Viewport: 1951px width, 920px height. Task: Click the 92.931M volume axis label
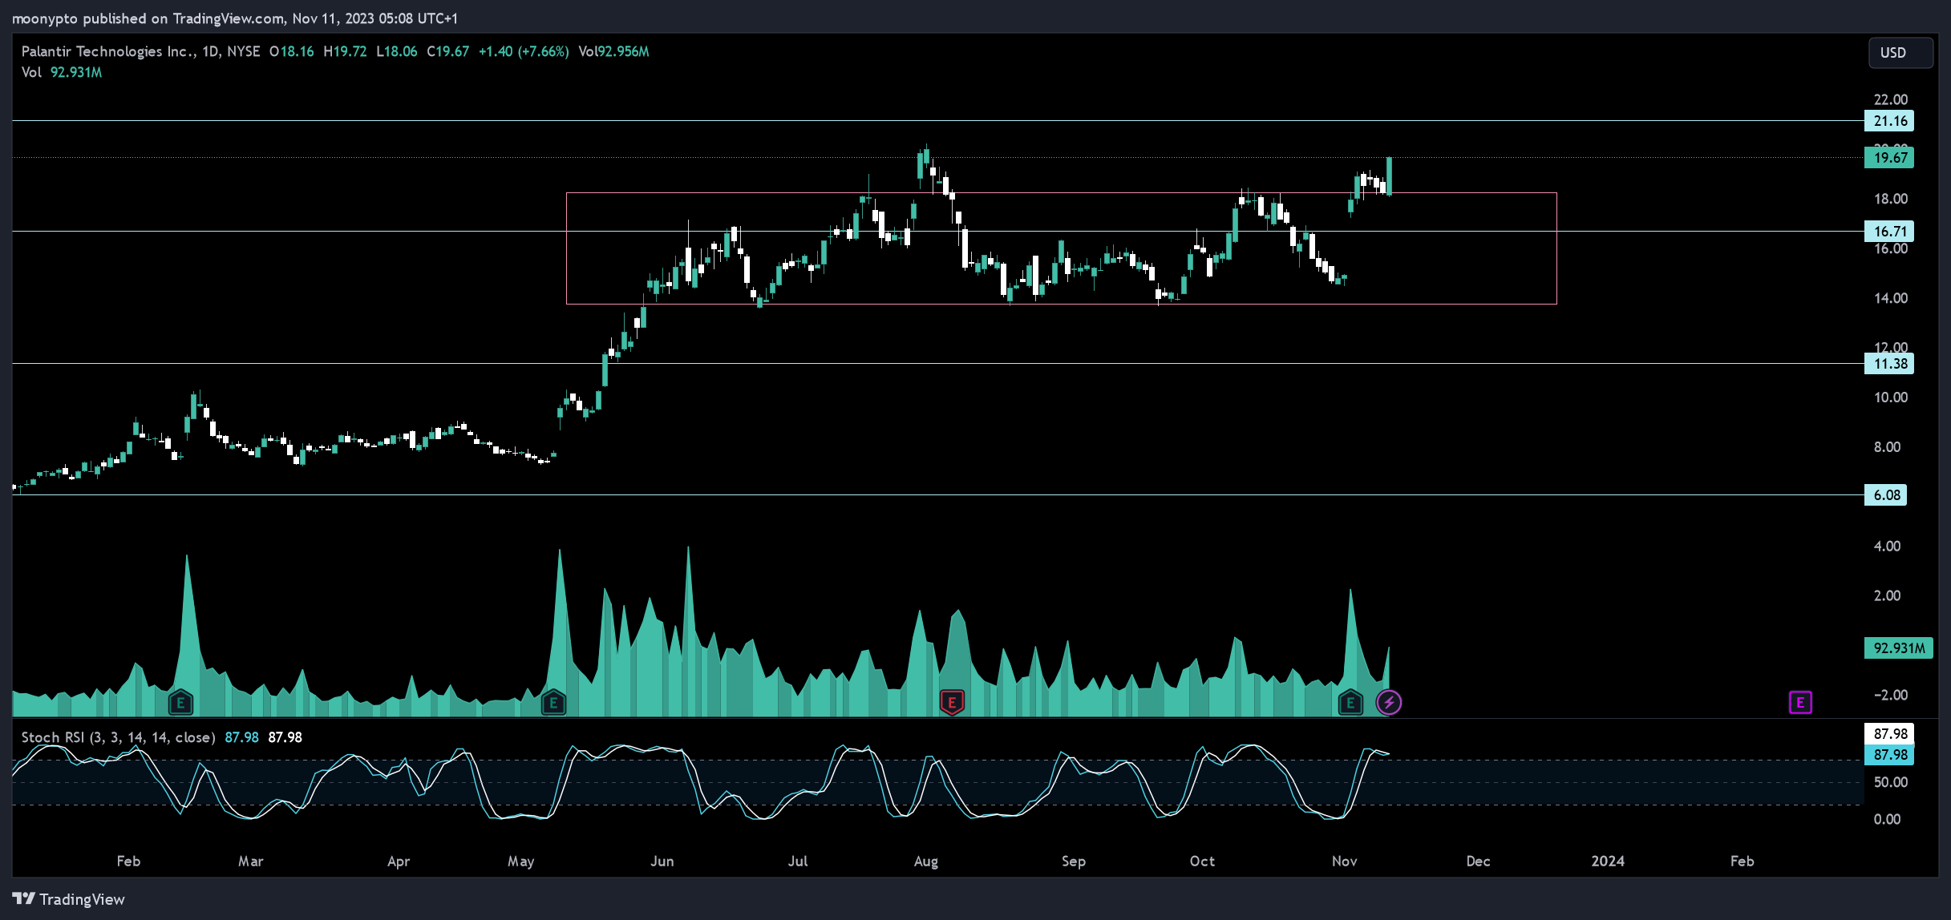[x=1898, y=648]
